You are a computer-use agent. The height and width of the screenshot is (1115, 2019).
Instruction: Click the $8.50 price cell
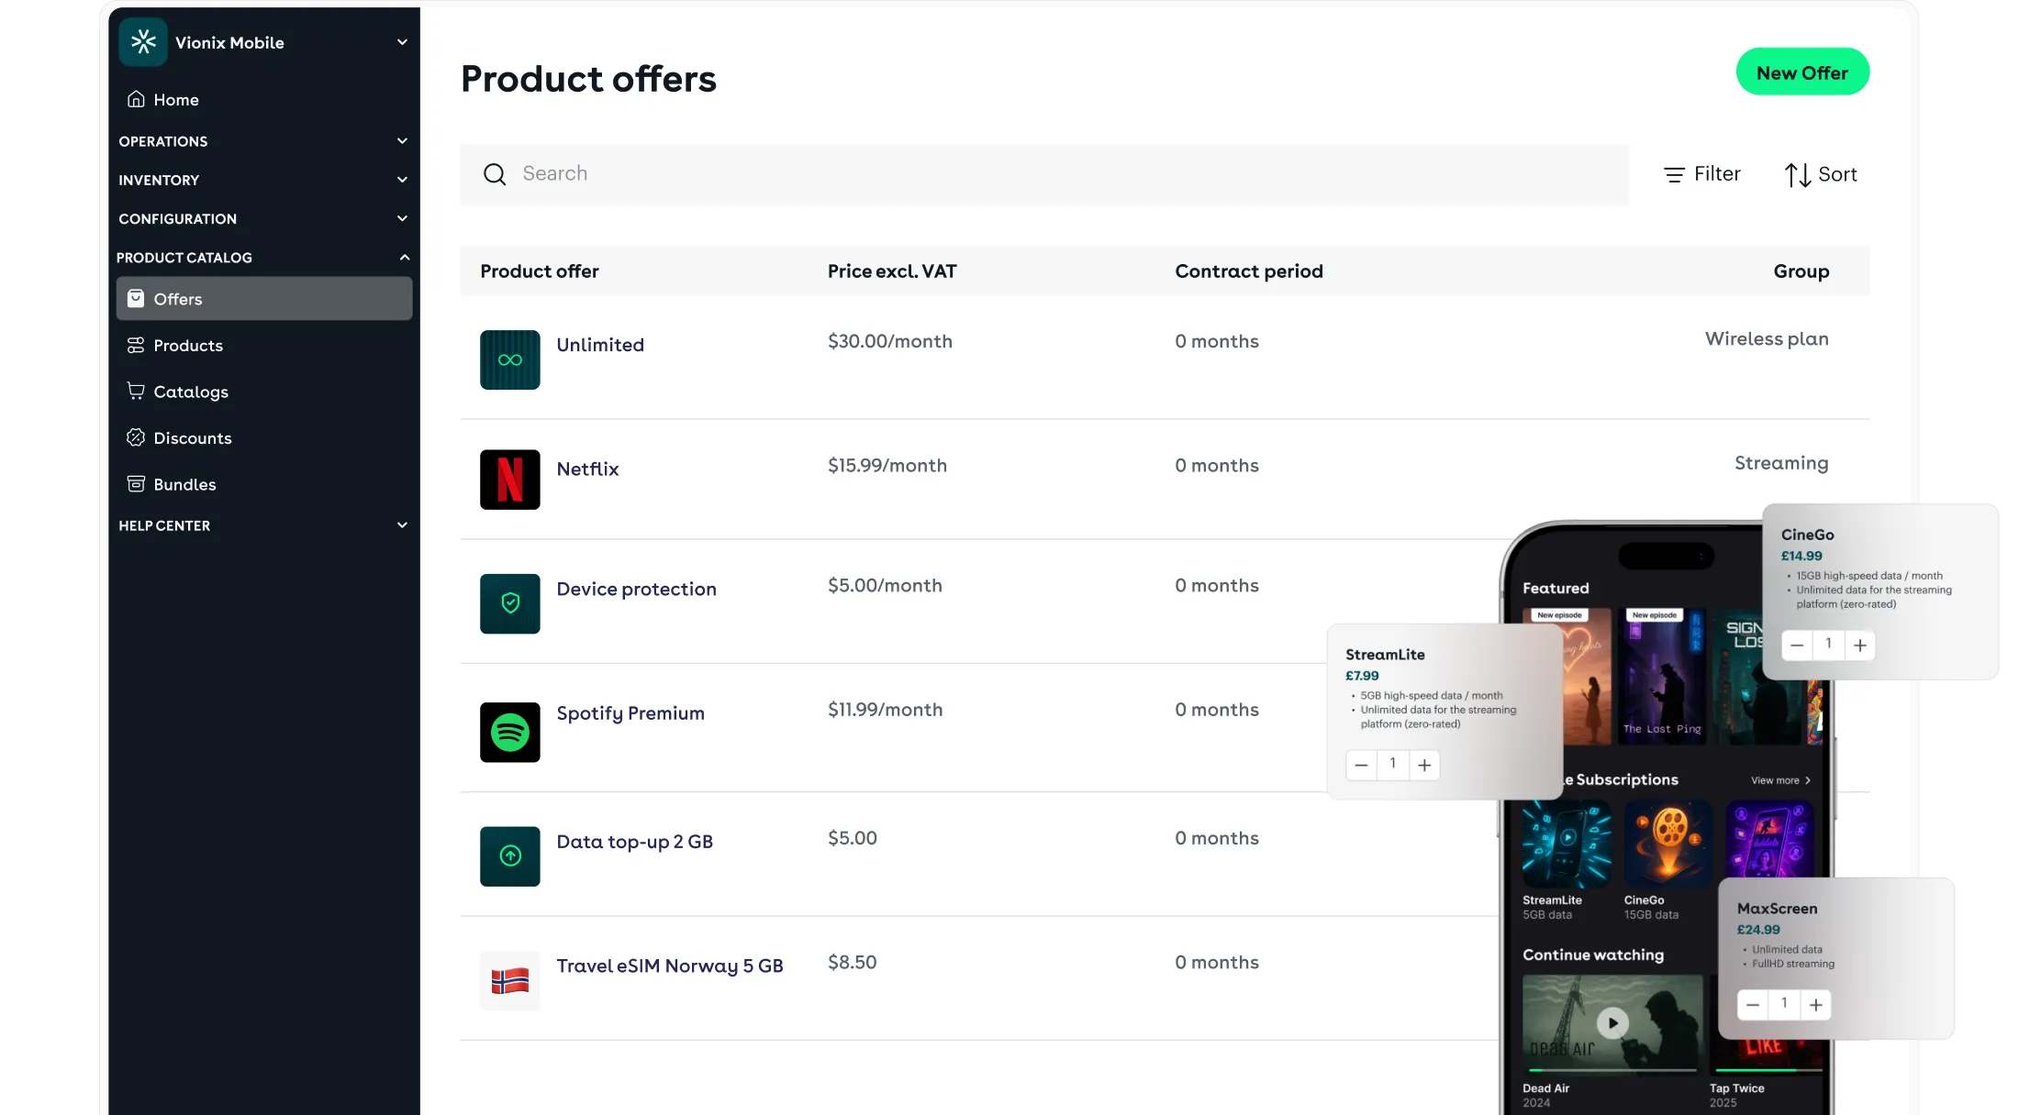[x=853, y=962]
